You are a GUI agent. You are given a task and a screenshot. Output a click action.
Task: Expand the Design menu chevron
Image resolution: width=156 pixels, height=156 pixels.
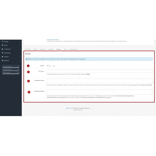20,41
